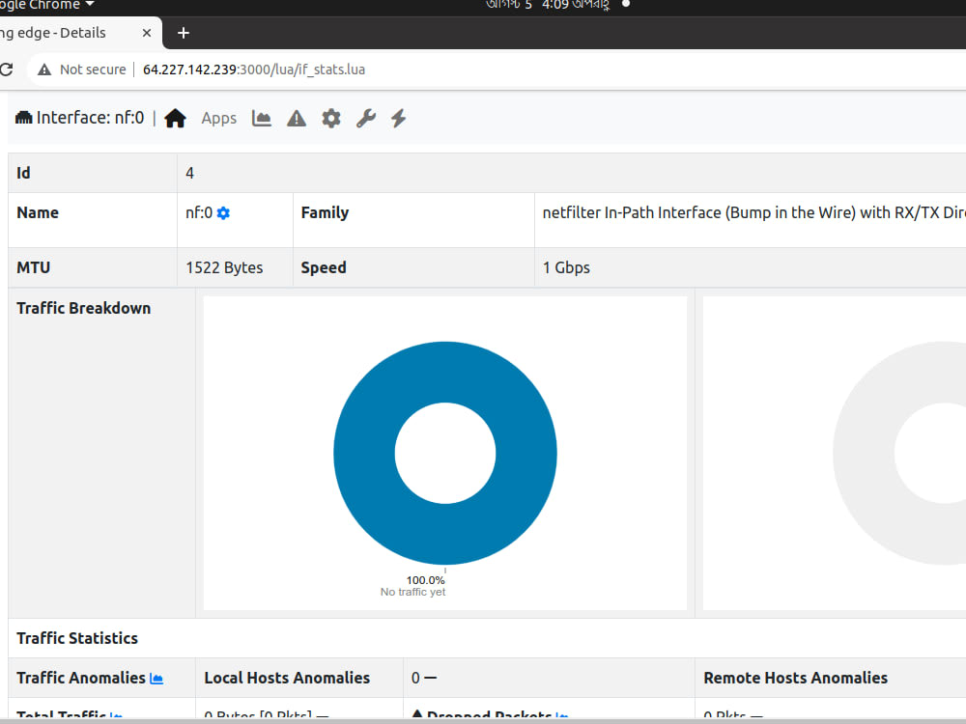This screenshot has height=724, width=966.
Task: Click the '100.0%' chart label
Action: [425, 580]
